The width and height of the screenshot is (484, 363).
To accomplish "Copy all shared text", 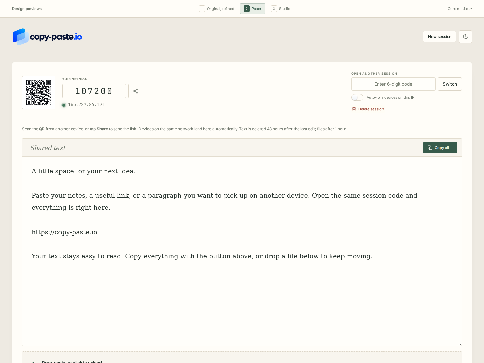I will pyautogui.click(x=440, y=148).
